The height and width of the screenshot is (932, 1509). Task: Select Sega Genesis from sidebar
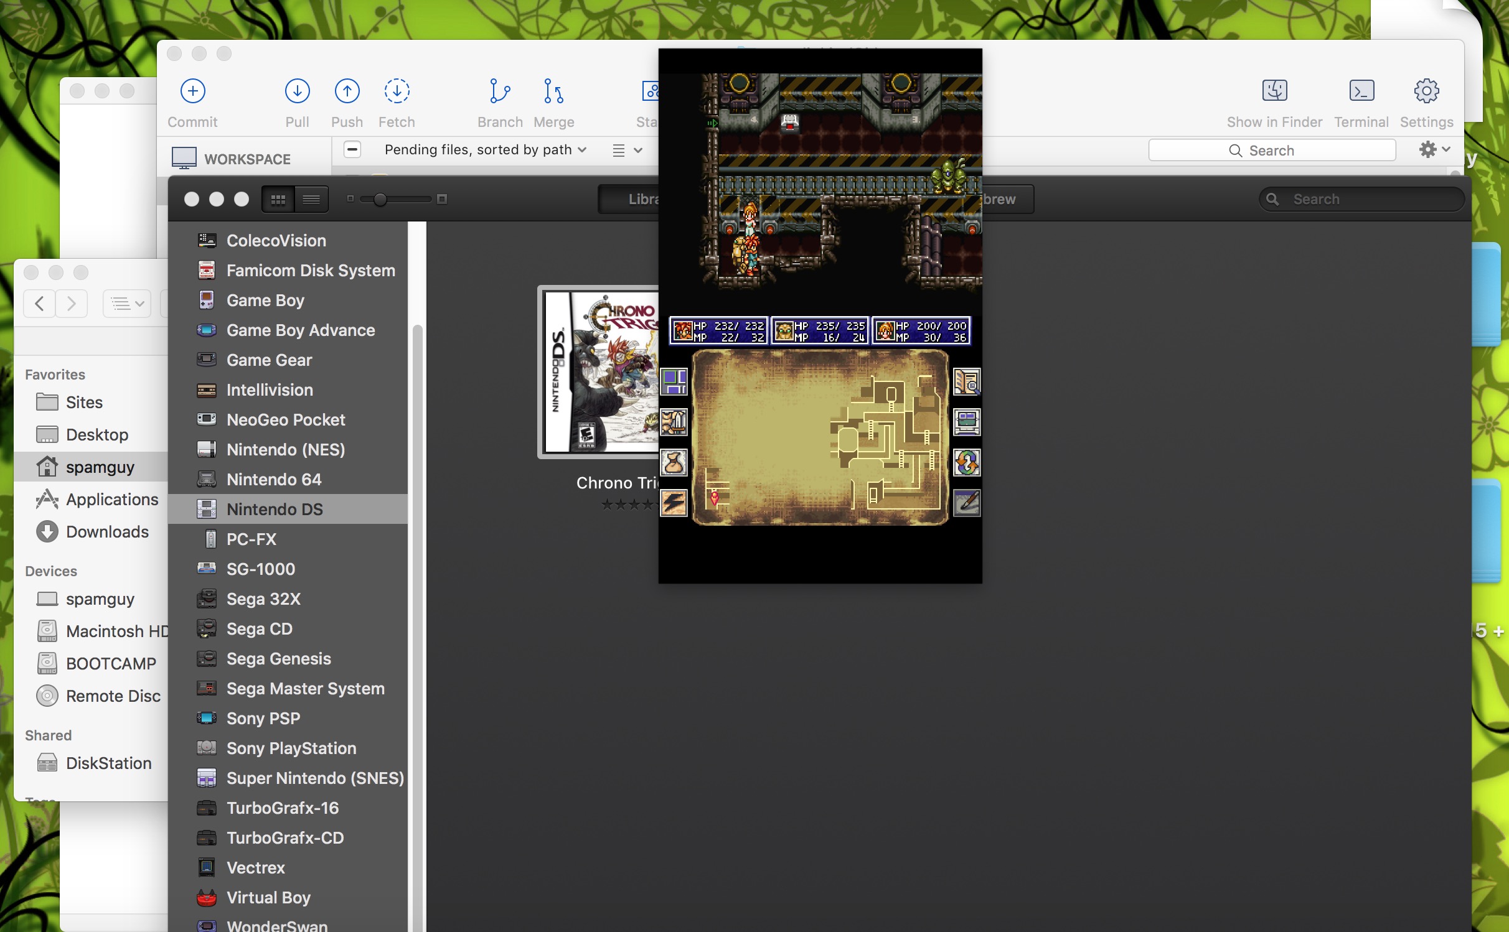point(279,657)
